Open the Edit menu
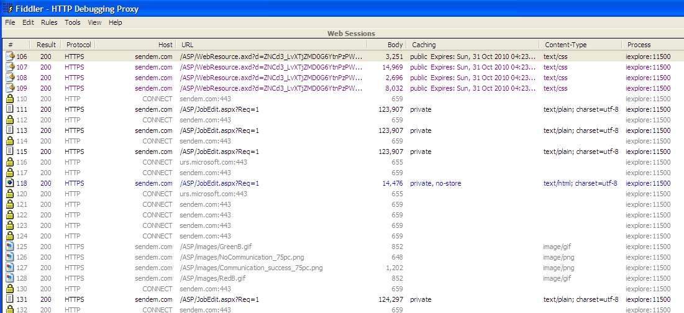The width and height of the screenshot is (684, 313). 28,22
